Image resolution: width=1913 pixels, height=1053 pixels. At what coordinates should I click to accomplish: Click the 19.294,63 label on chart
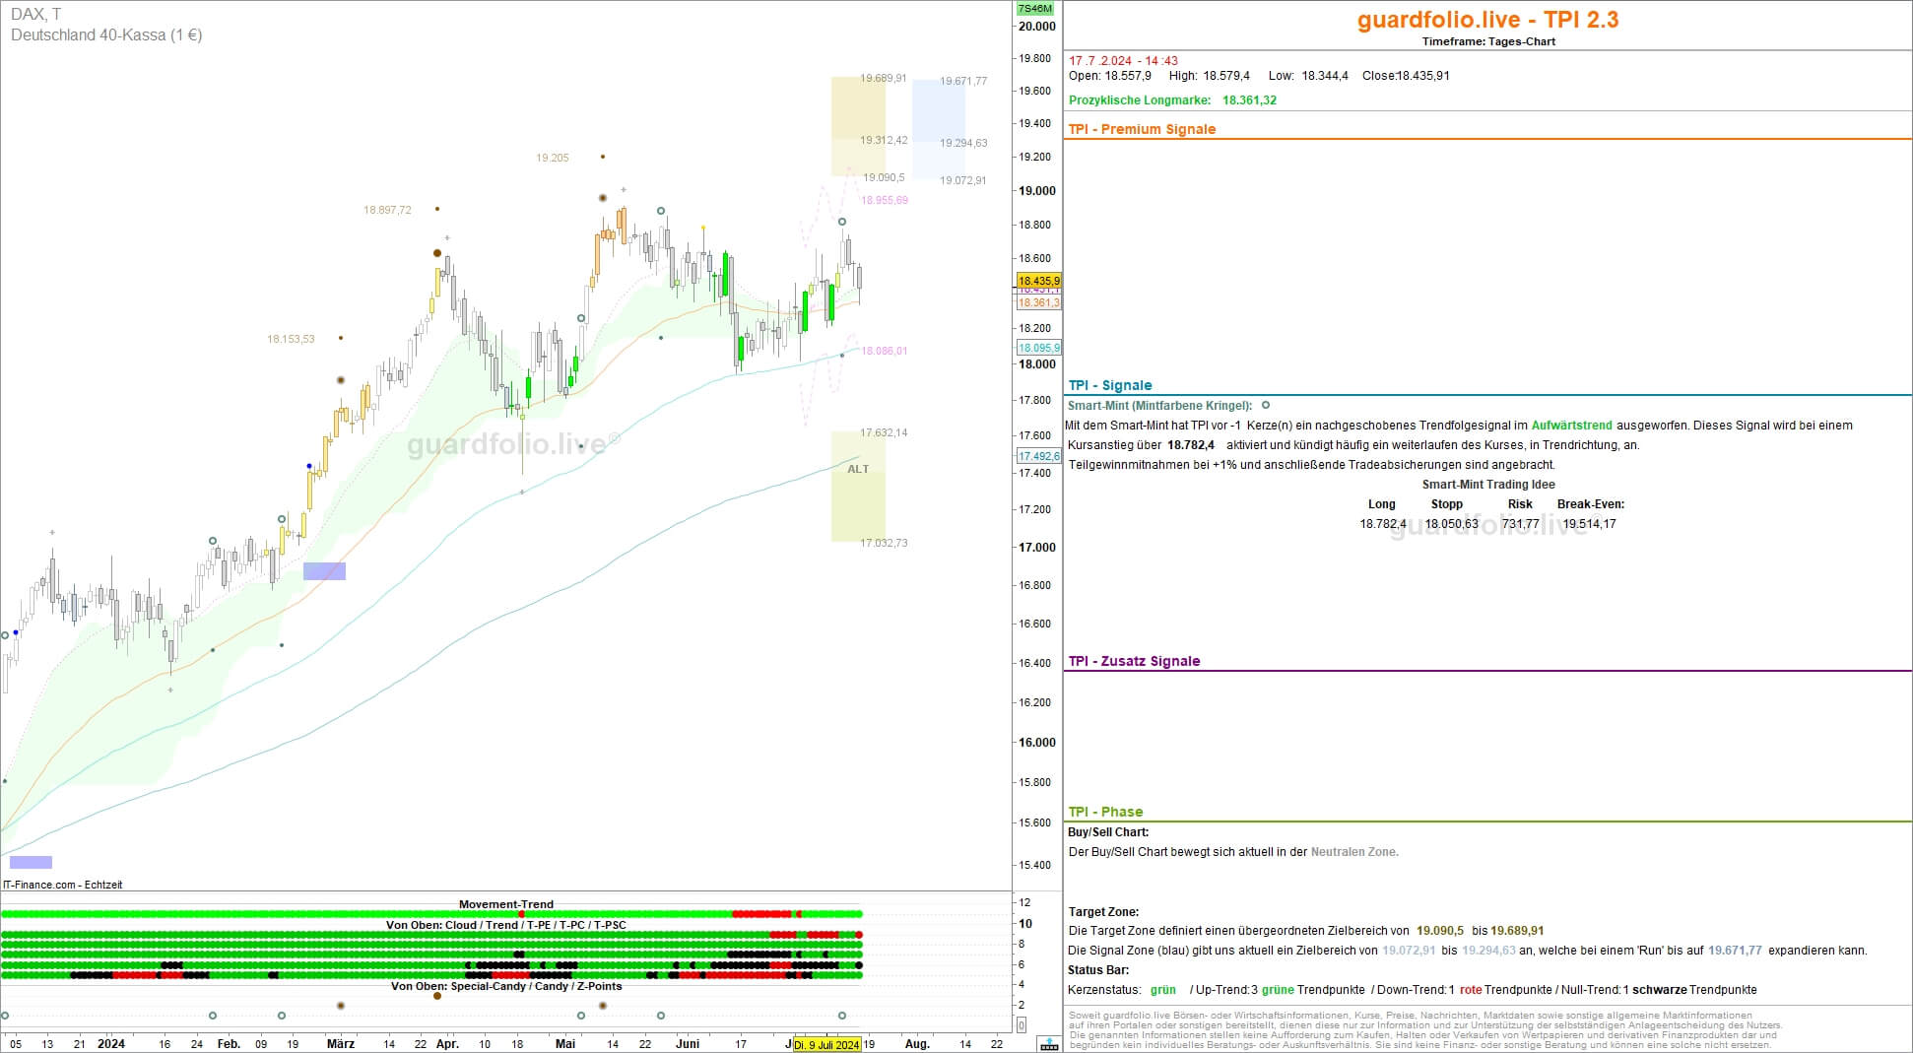pyautogui.click(x=963, y=143)
